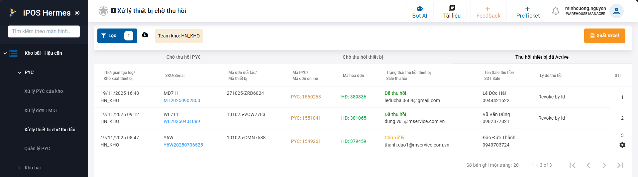This screenshot has width=638, height=177.
Task: Click the SKU/Serial column header
Action: click(175, 76)
